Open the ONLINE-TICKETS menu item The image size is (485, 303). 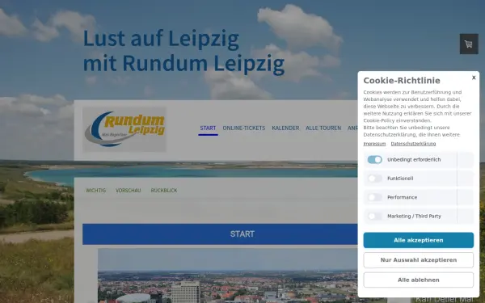point(244,128)
